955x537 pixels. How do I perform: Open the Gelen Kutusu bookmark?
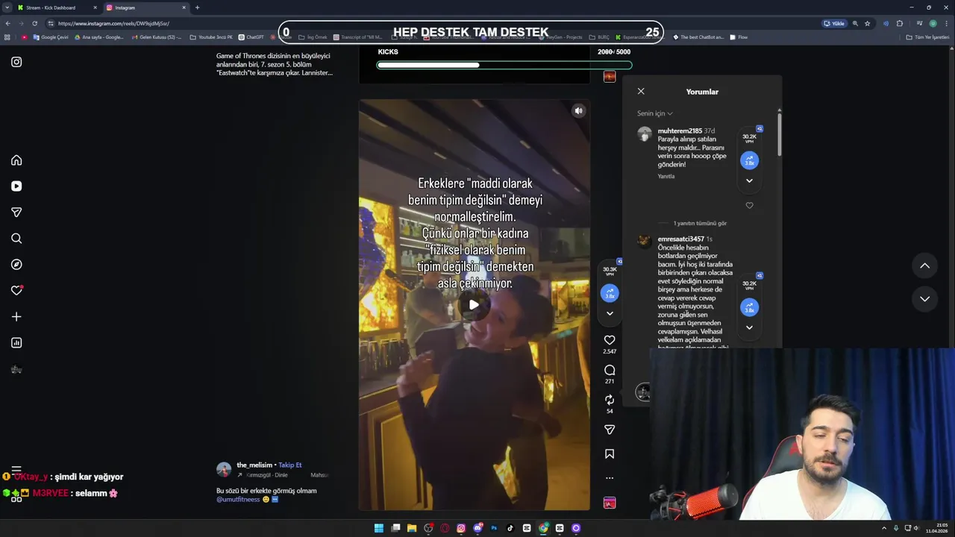point(156,37)
